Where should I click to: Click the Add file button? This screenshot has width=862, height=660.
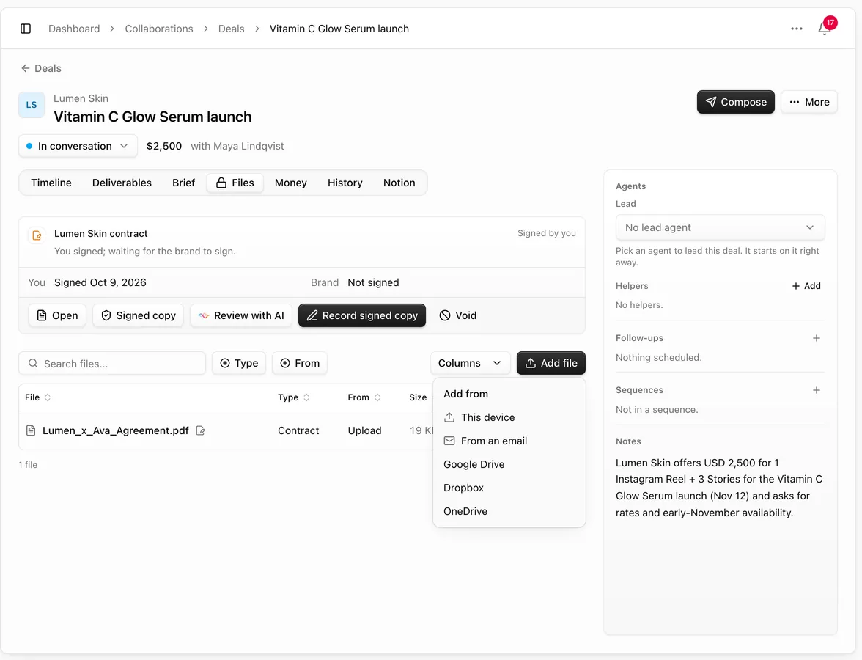coord(551,363)
